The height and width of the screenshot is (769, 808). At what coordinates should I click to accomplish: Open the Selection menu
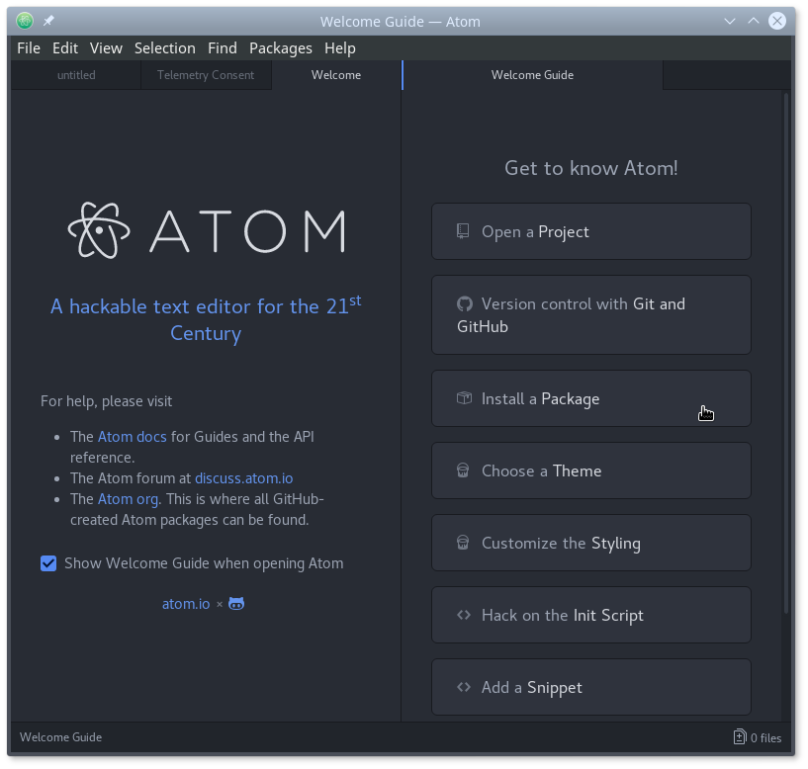pyautogui.click(x=164, y=47)
